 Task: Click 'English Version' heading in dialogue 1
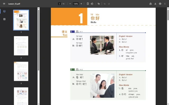126,36
